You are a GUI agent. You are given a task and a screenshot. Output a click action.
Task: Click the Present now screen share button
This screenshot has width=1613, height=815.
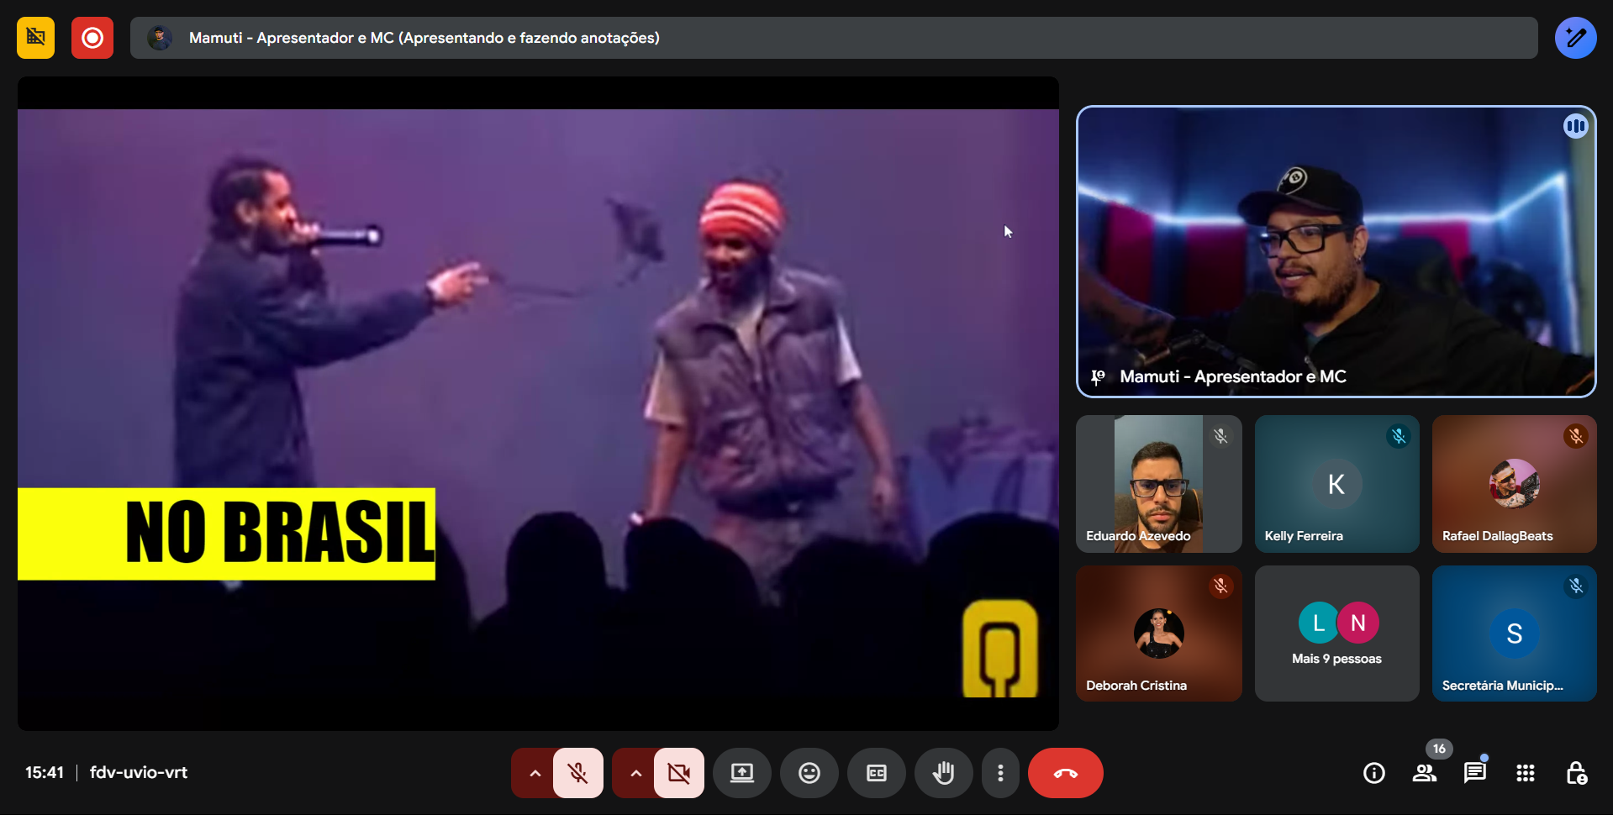point(741,773)
